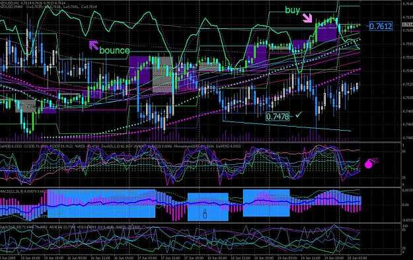Click the candle icon in the MACD panel

coord(205,213)
